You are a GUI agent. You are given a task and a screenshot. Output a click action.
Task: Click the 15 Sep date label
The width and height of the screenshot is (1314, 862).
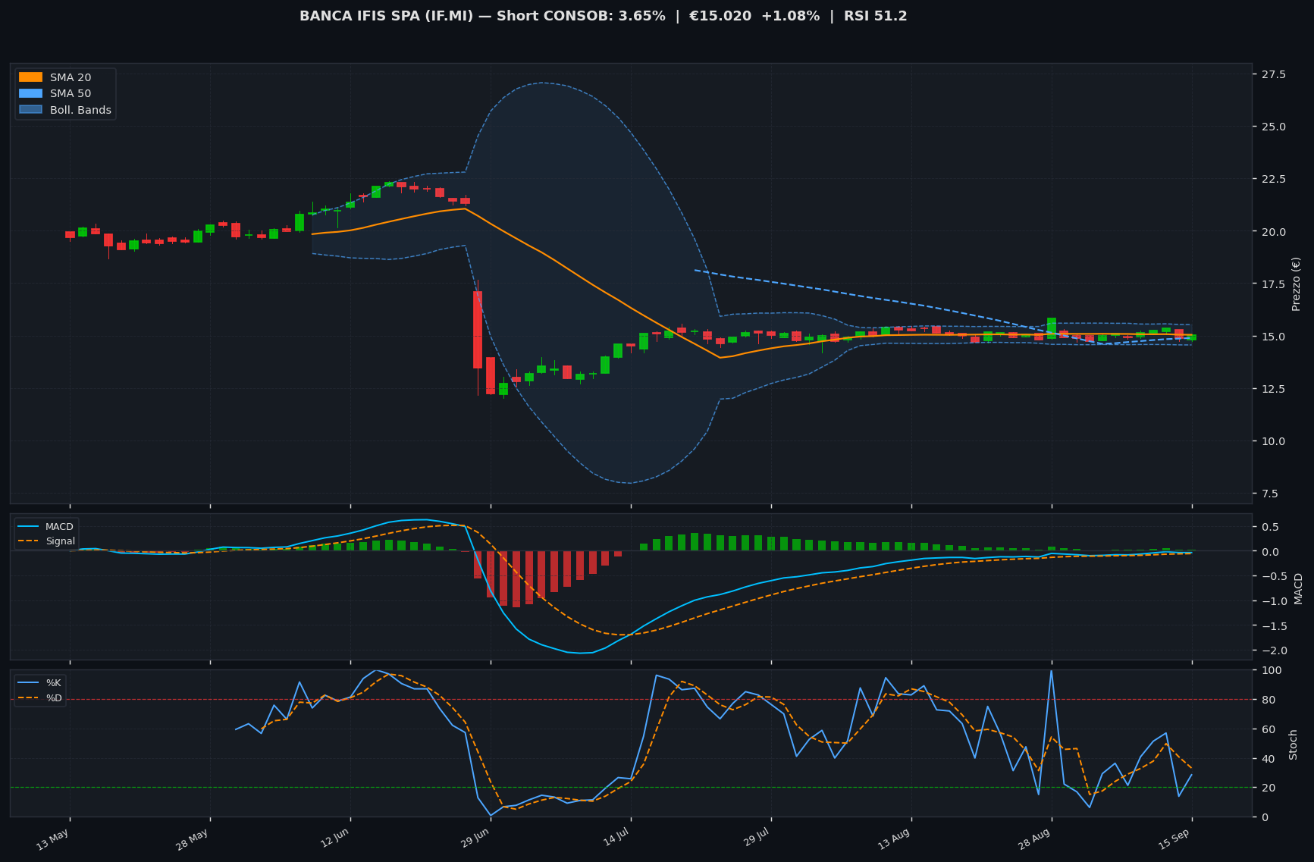point(1174,841)
